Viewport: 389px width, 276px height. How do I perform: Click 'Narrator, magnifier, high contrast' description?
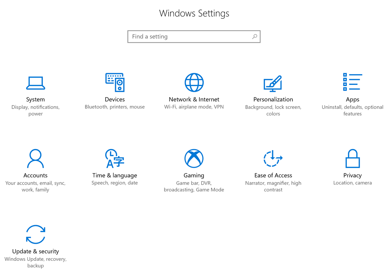[x=273, y=187]
